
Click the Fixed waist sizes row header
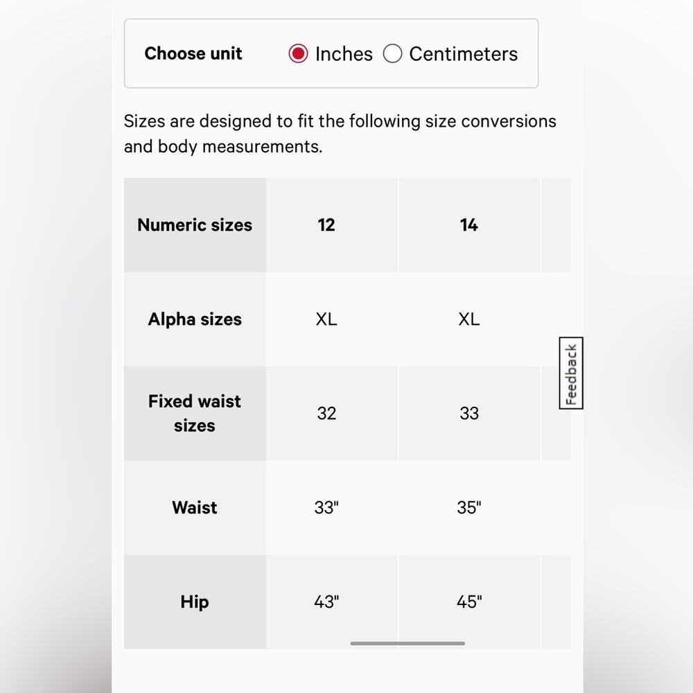[195, 413]
